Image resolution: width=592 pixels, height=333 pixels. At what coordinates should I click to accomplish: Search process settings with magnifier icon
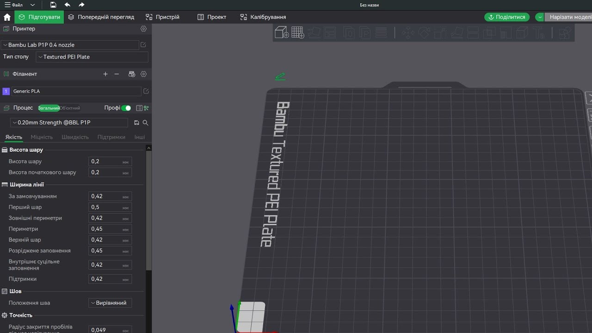(x=145, y=123)
